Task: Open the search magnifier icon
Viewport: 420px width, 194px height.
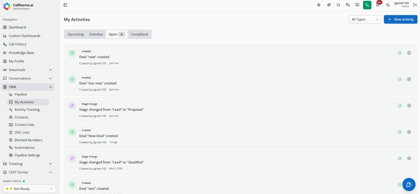Action: click(x=338, y=5)
